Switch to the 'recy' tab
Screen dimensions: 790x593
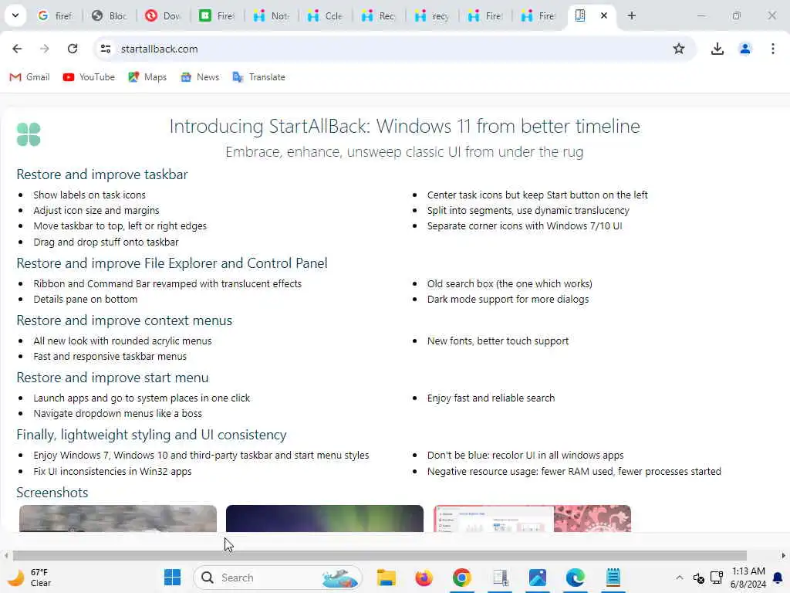pyautogui.click(x=432, y=15)
